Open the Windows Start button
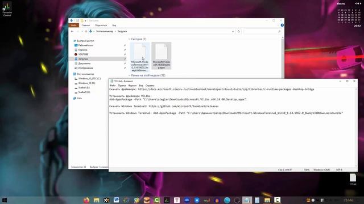Screen dimensions: 364x204 (5, 200)
